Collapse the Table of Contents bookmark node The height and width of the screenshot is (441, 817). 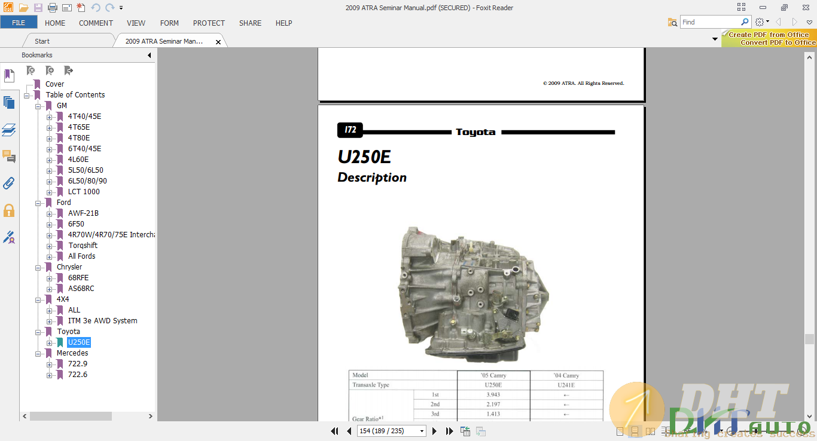pos(27,95)
